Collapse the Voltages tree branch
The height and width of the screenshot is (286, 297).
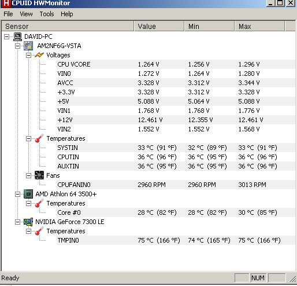pos(28,55)
